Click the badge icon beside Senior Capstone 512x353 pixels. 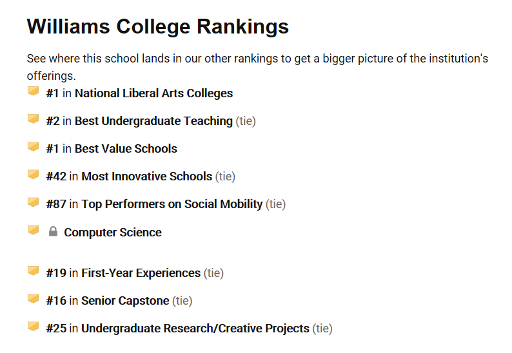click(33, 299)
